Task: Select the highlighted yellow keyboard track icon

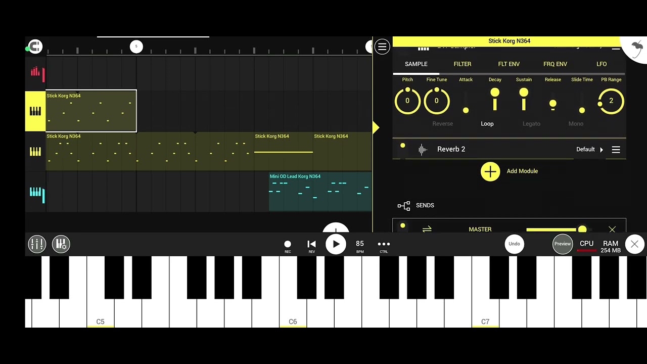Action: click(35, 111)
